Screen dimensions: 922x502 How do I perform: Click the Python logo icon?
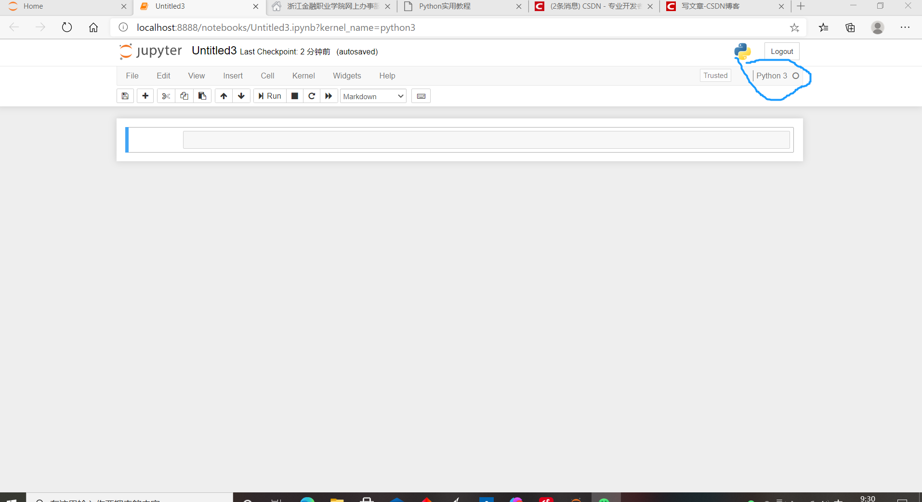(x=743, y=51)
